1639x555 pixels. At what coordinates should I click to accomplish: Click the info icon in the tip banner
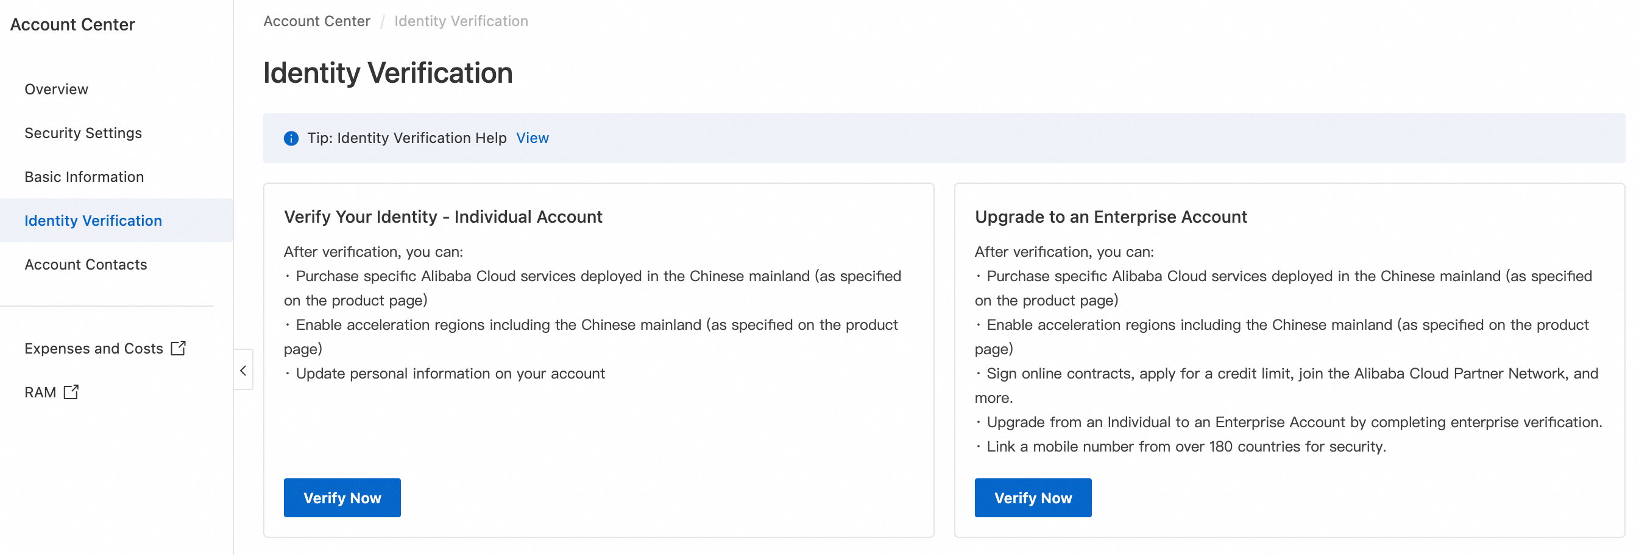point(291,139)
